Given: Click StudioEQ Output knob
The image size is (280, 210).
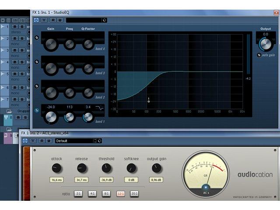Looking at the screenshot, I should click(x=266, y=44).
